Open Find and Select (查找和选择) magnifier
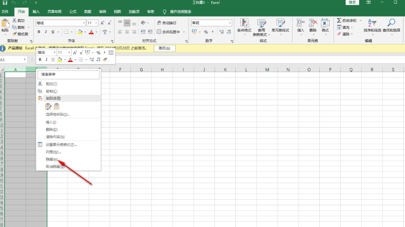This screenshot has width=405, height=227. click(391, 23)
